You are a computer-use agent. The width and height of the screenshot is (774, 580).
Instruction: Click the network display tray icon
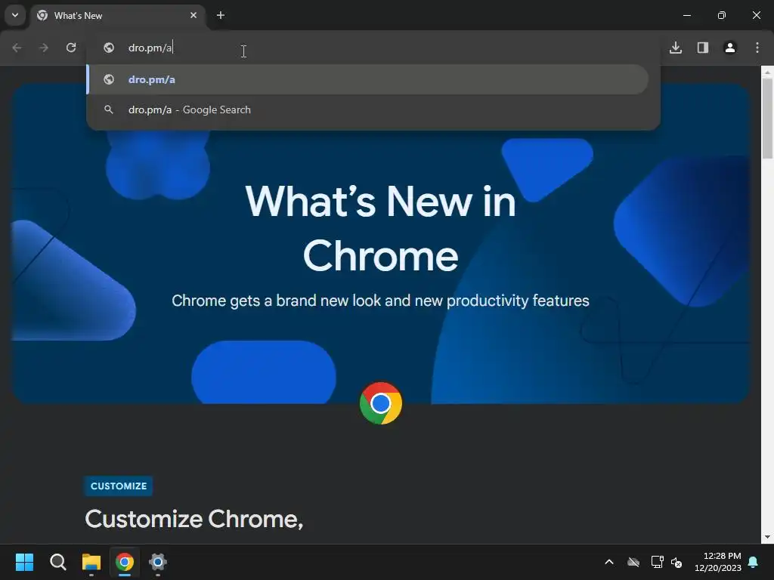[x=657, y=562]
